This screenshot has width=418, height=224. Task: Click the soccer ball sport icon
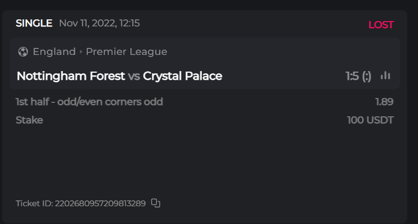(23, 52)
